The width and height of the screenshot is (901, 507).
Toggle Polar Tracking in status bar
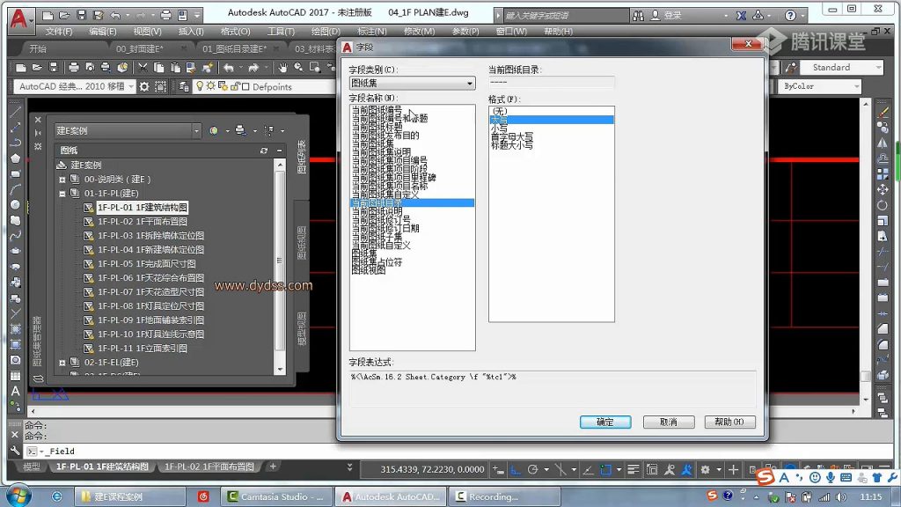click(532, 470)
